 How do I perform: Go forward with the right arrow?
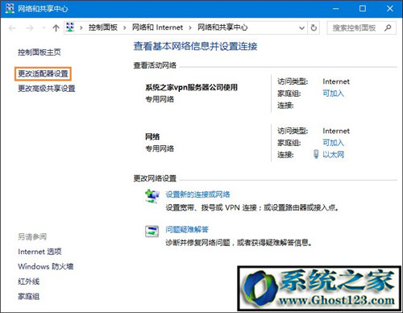point(30,27)
